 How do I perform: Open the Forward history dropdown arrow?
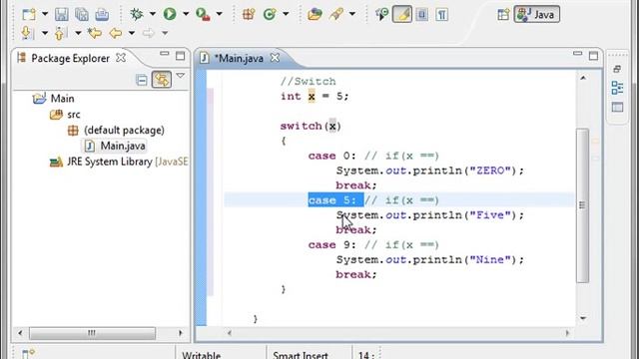coord(165,33)
